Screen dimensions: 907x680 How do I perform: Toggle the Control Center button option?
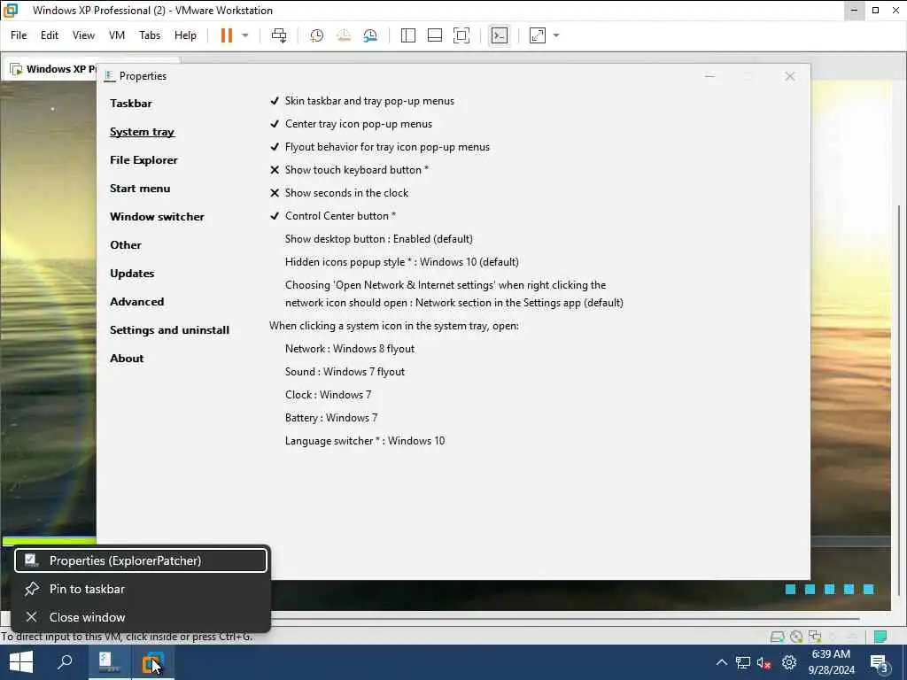click(333, 216)
